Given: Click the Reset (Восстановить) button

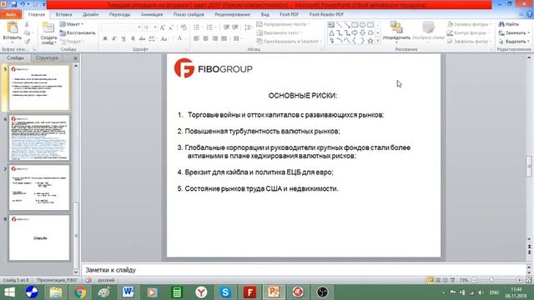Looking at the screenshot, I should [78, 33].
